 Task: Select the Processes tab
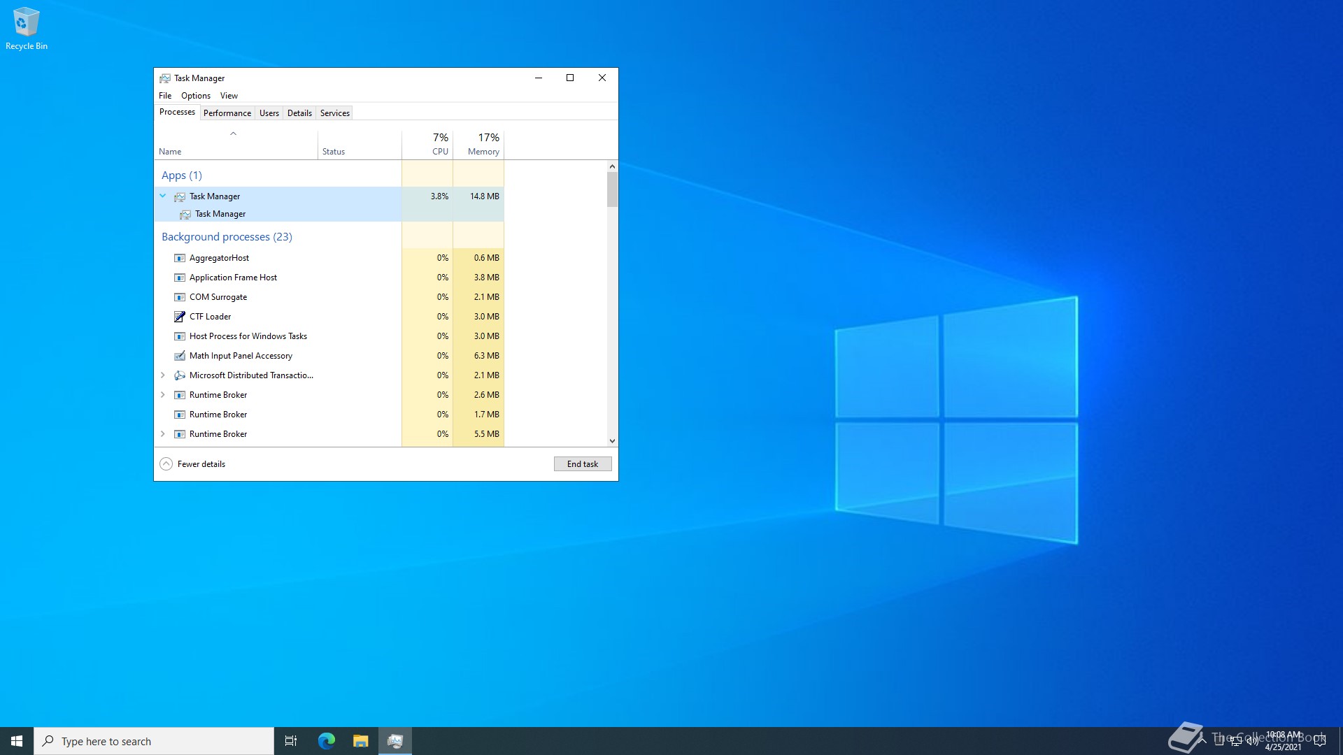tap(177, 112)
